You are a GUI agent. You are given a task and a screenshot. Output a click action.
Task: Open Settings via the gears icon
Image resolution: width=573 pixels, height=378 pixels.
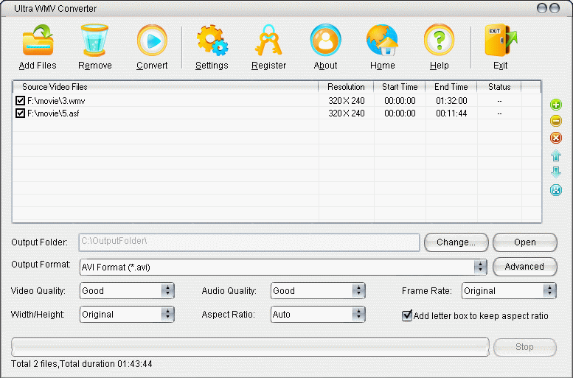point(212,41)
